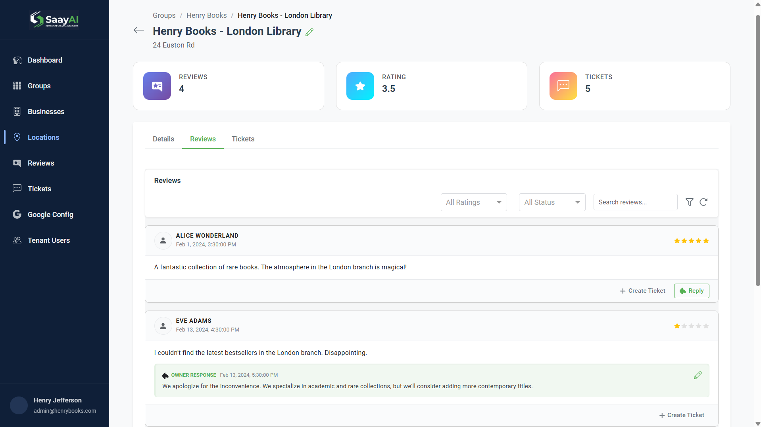Reply to Alice Wonderland's review
Viewport: 761px width, 427px height.
pyautogui.click(x=691, y=291)
